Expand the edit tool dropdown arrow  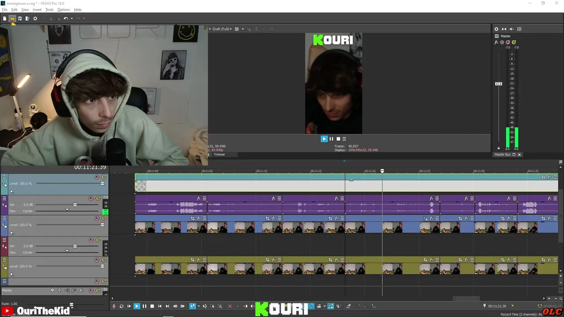(x=198, y=306)
